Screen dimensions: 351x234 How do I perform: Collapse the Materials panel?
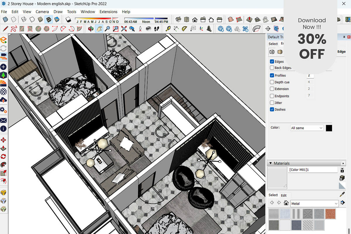point(271,163)
